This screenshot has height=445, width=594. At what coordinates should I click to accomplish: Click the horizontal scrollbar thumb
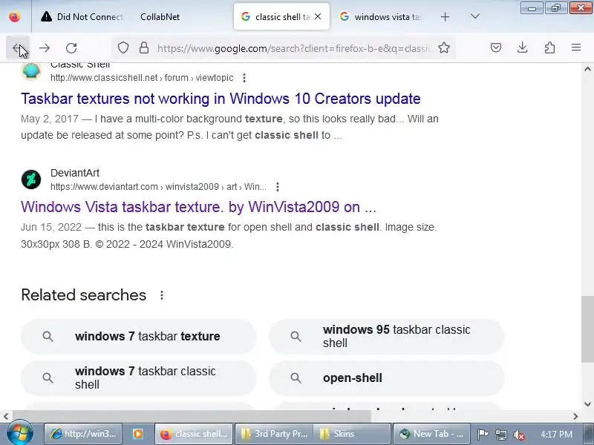click(192, 416)
